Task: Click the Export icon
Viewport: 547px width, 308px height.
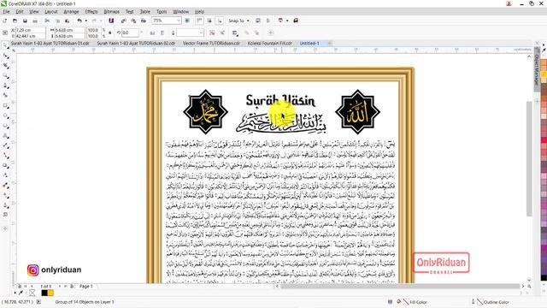Action: (x=133, y=21)
